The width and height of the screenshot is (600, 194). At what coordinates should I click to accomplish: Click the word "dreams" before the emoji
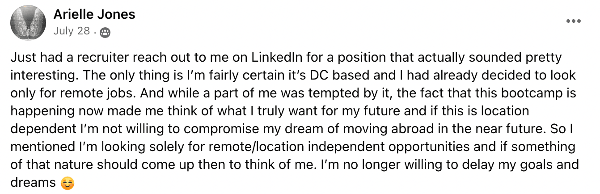[x=32, y=182]
